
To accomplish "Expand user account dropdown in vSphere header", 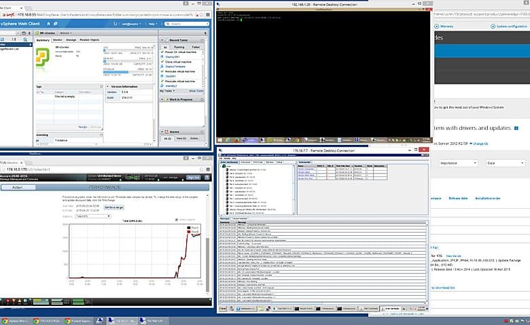I will pos(131,24).
